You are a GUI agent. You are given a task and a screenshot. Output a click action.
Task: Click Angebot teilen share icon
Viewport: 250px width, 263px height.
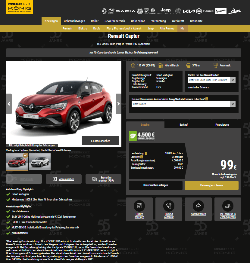click(198, 206)
